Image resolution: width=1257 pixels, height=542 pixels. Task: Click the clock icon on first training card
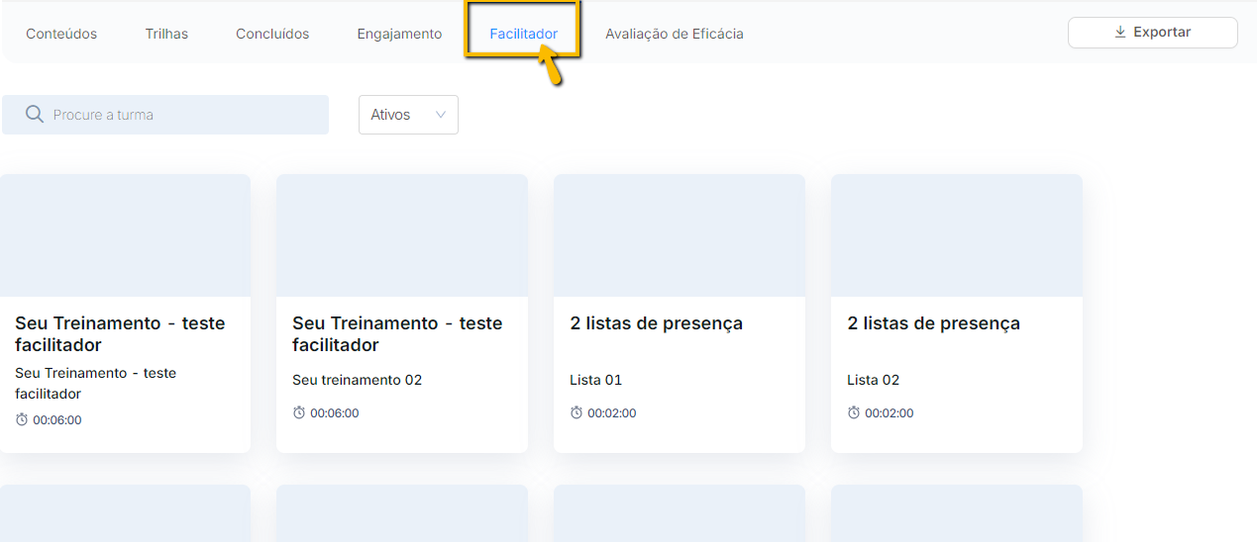click(x=22, y=419)
